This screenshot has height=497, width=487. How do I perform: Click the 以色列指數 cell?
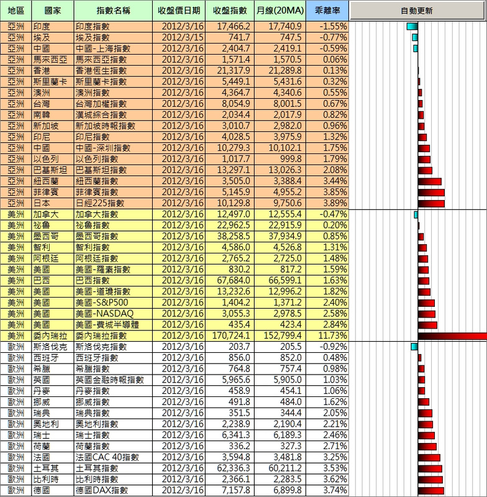[x=113, y=159]
